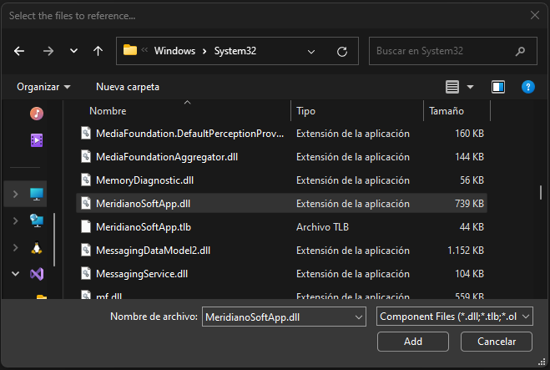The width and height of the screenshot is (550, 370).
Task: Refresh the System32 folder listing
Action: coord(342,52)
